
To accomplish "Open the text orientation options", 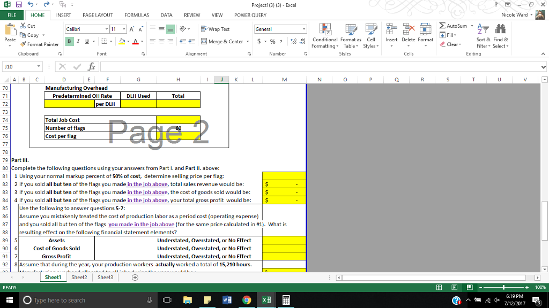I will pos(184,29).
